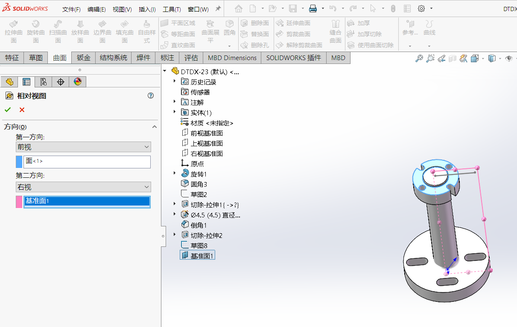Open the 工具(T) menu
Viewport: 517px width, 327px height.
pyautogui.click(x=172, y=9)
